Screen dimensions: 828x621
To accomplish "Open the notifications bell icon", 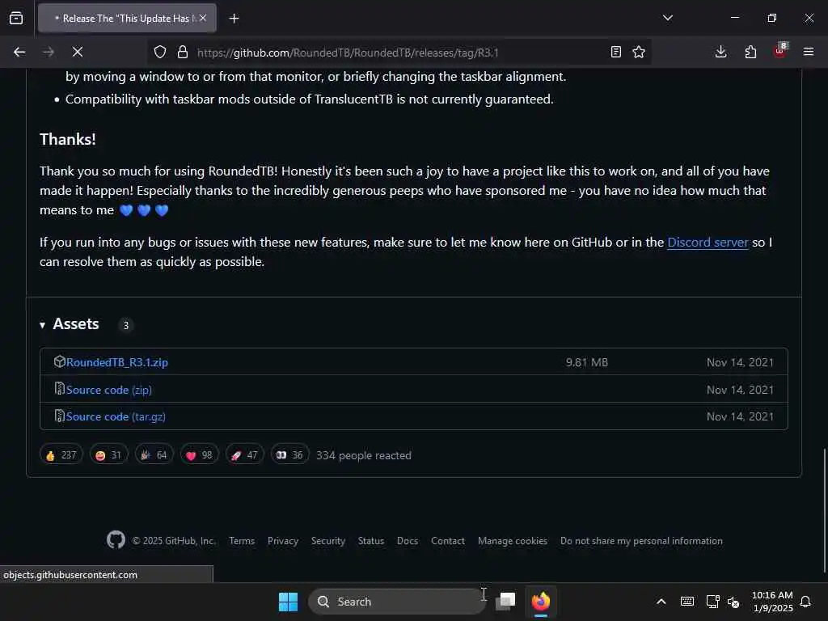I will click(806, 602).
